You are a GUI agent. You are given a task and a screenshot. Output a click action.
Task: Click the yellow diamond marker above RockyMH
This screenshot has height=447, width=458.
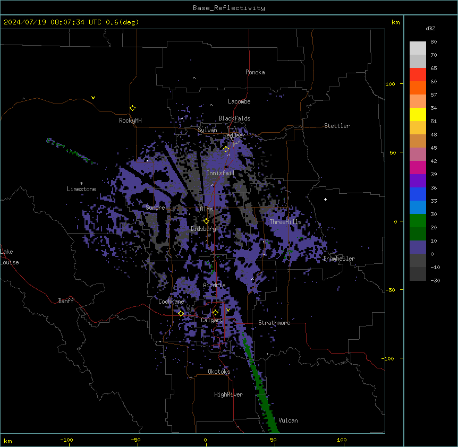[x=132, y=108]
